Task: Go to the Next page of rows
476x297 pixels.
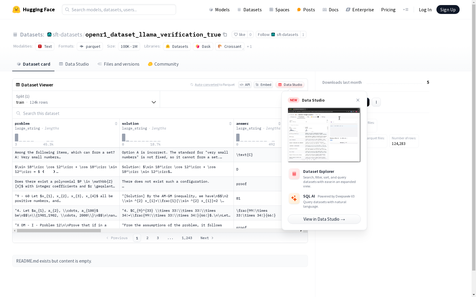Action: pos(207,238)
